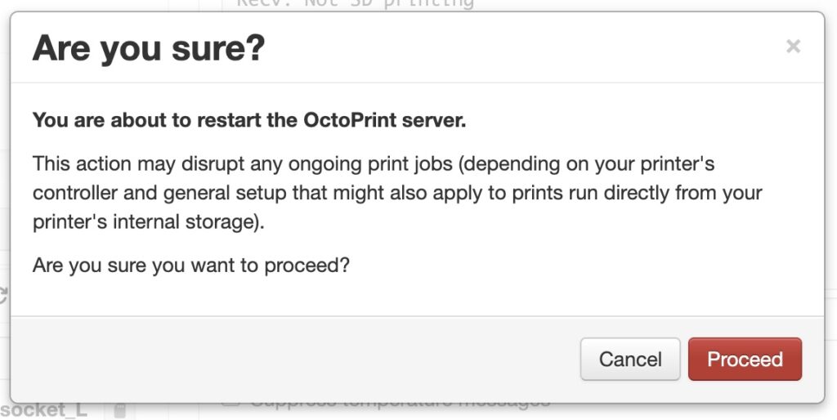Select the socket_L file entry
The image size is (837, 420).
[x=43, y=410]
